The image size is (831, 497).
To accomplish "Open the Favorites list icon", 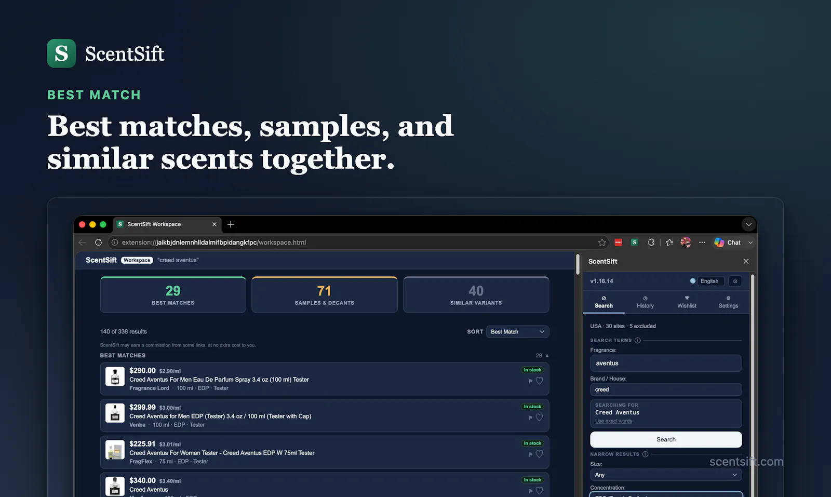I will click(x=669, y=243).
